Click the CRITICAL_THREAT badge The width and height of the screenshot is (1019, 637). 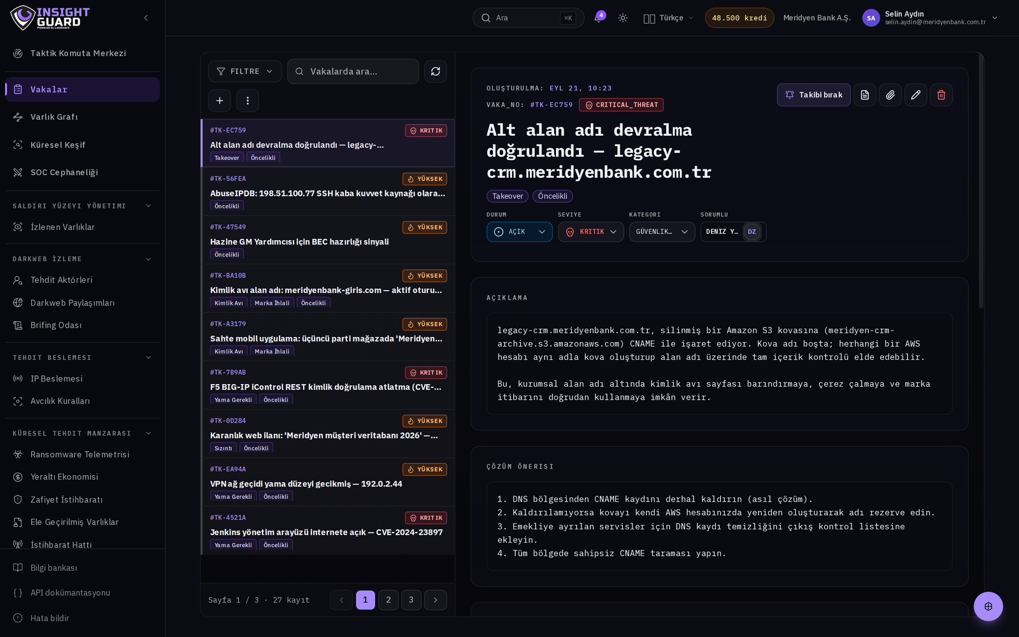622,105
